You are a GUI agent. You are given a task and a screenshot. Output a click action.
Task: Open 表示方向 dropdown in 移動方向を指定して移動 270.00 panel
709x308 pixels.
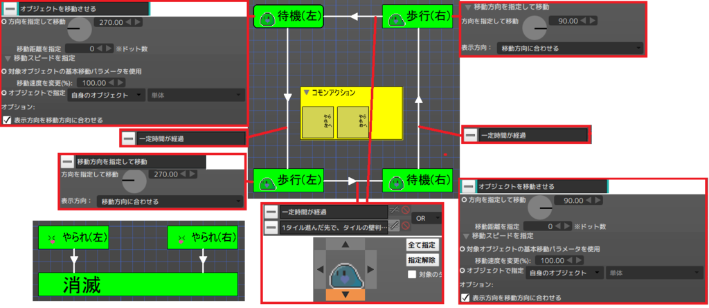pyautogui.click(x=170, y=201)
